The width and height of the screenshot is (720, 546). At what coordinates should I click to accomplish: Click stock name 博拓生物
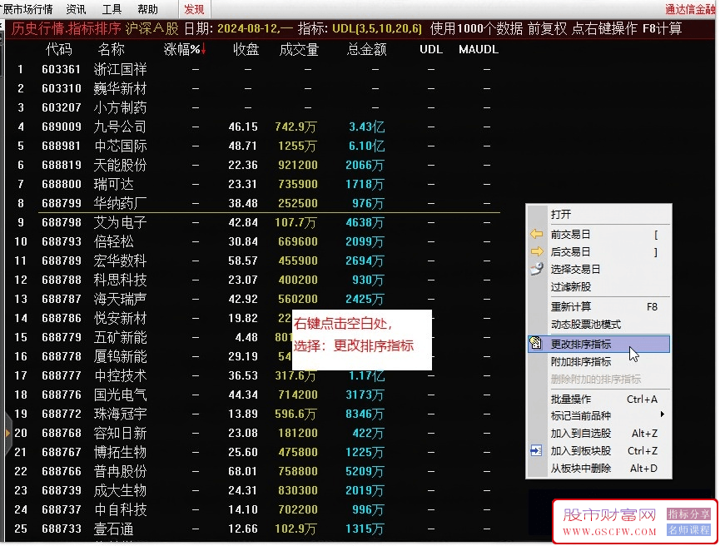coord(121,452)
